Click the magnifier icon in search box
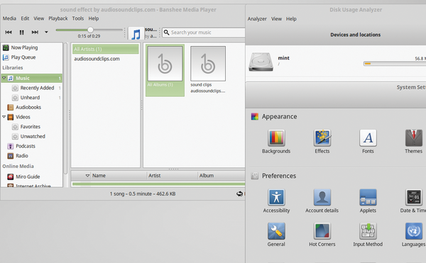The image size is (426, 263). pos(167,33)
